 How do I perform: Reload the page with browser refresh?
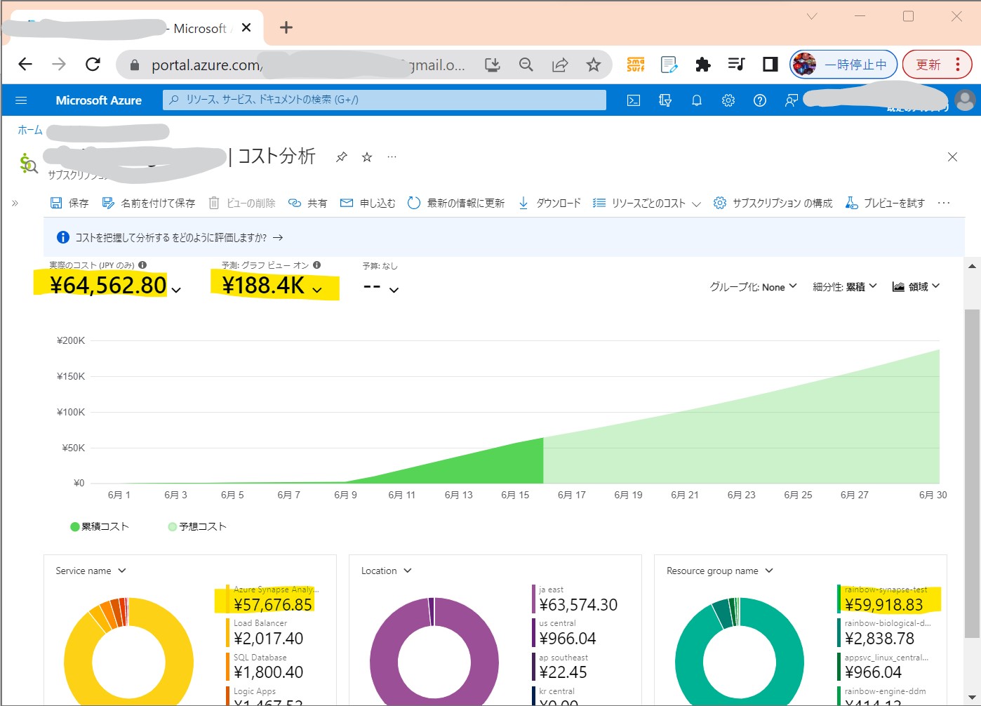93,65
